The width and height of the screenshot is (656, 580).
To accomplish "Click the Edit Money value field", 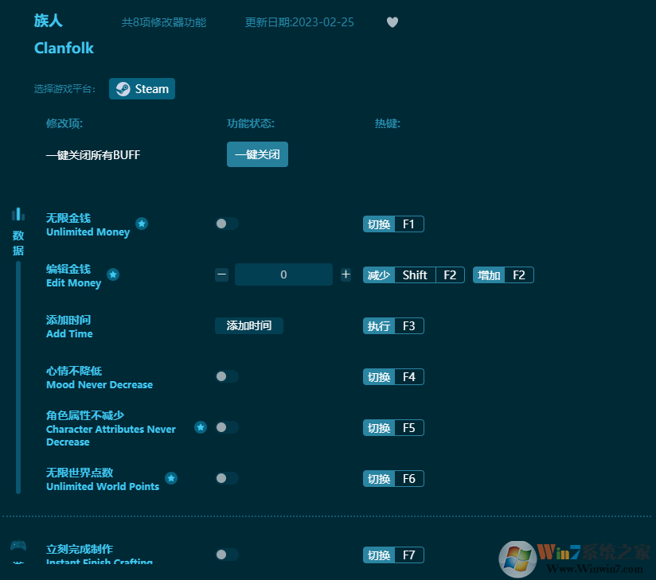I will (283, 274).
